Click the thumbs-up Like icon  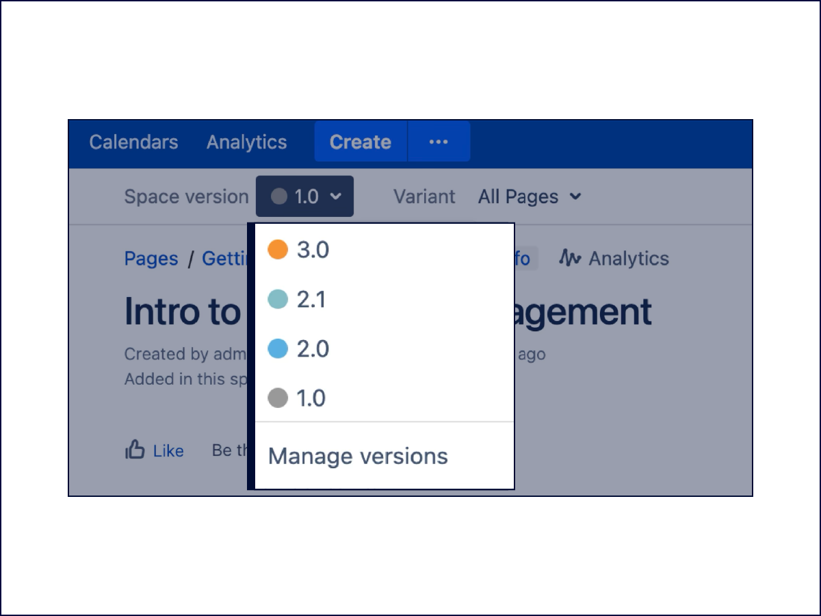135,450
